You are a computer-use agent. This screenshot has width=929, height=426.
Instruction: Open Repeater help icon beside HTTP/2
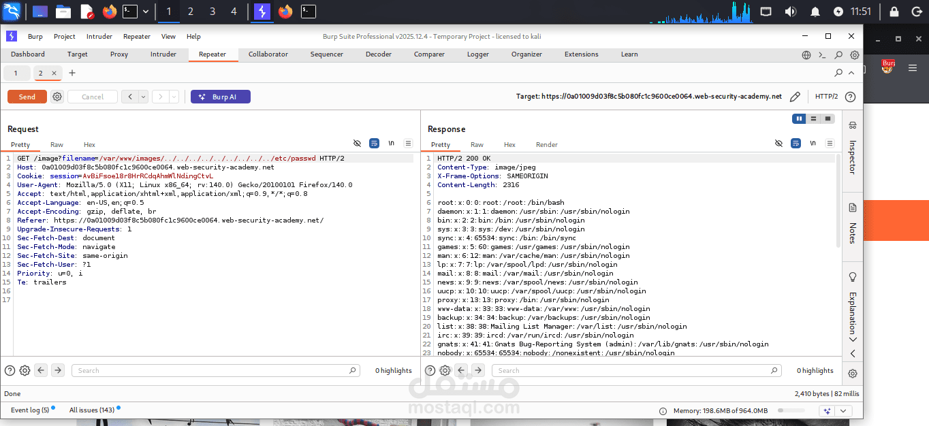(850, 97)
